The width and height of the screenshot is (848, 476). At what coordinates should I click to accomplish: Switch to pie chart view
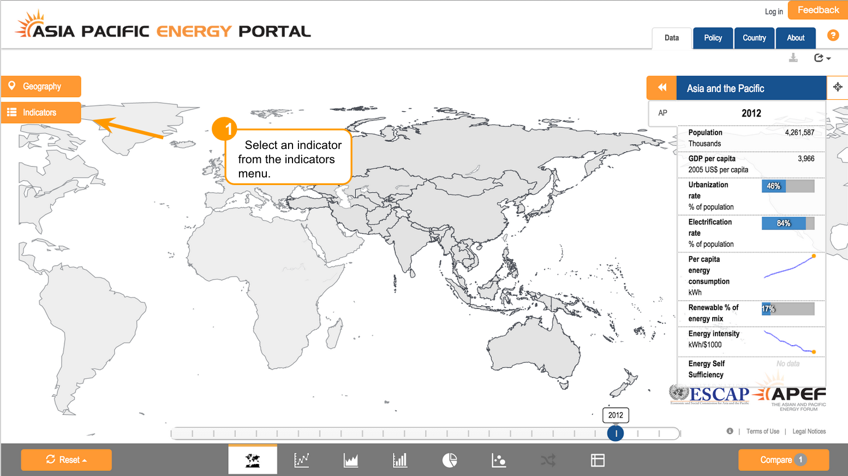(449, 460)
